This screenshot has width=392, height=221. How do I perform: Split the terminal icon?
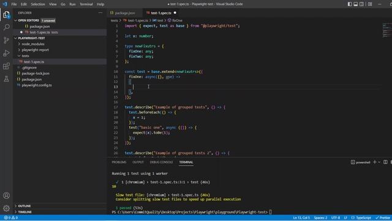[385, 162]
